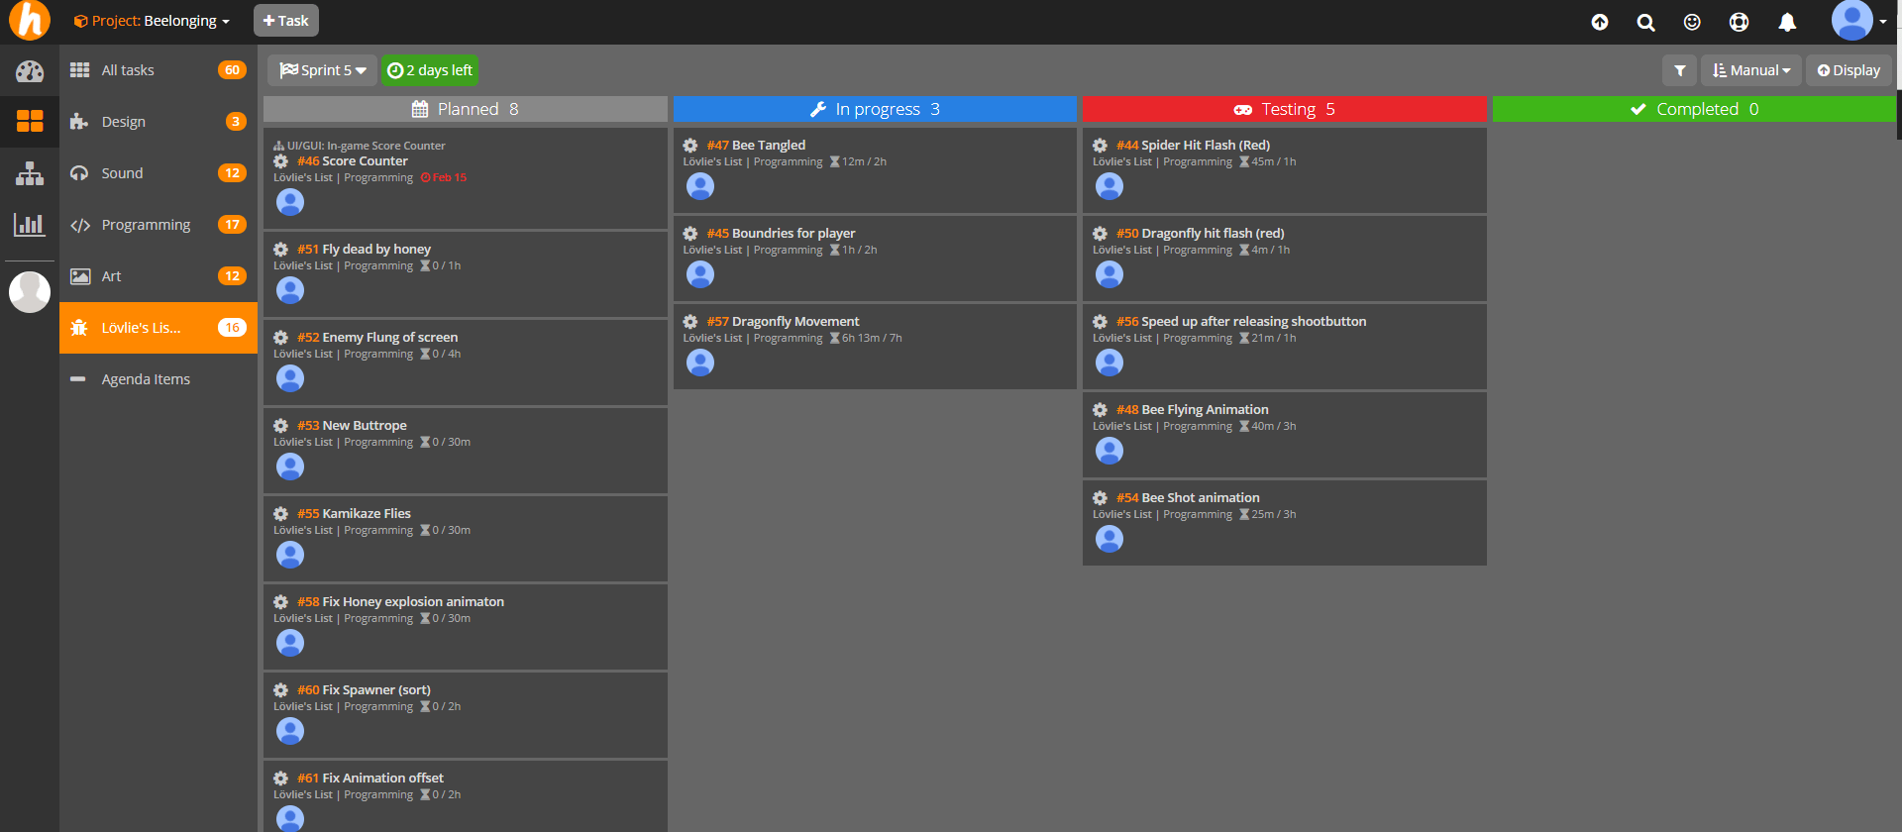The width and height of the screenshot is (1902, 832).
Task: Open task #48 Bee Flying Animation
Action: 1192,410
